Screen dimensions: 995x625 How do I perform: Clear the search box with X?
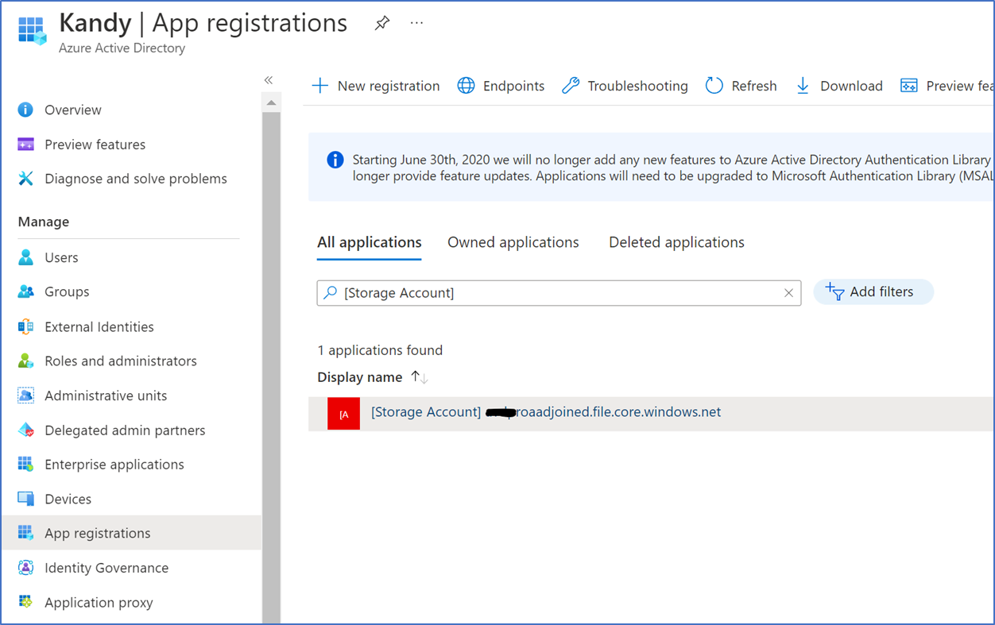788,293
